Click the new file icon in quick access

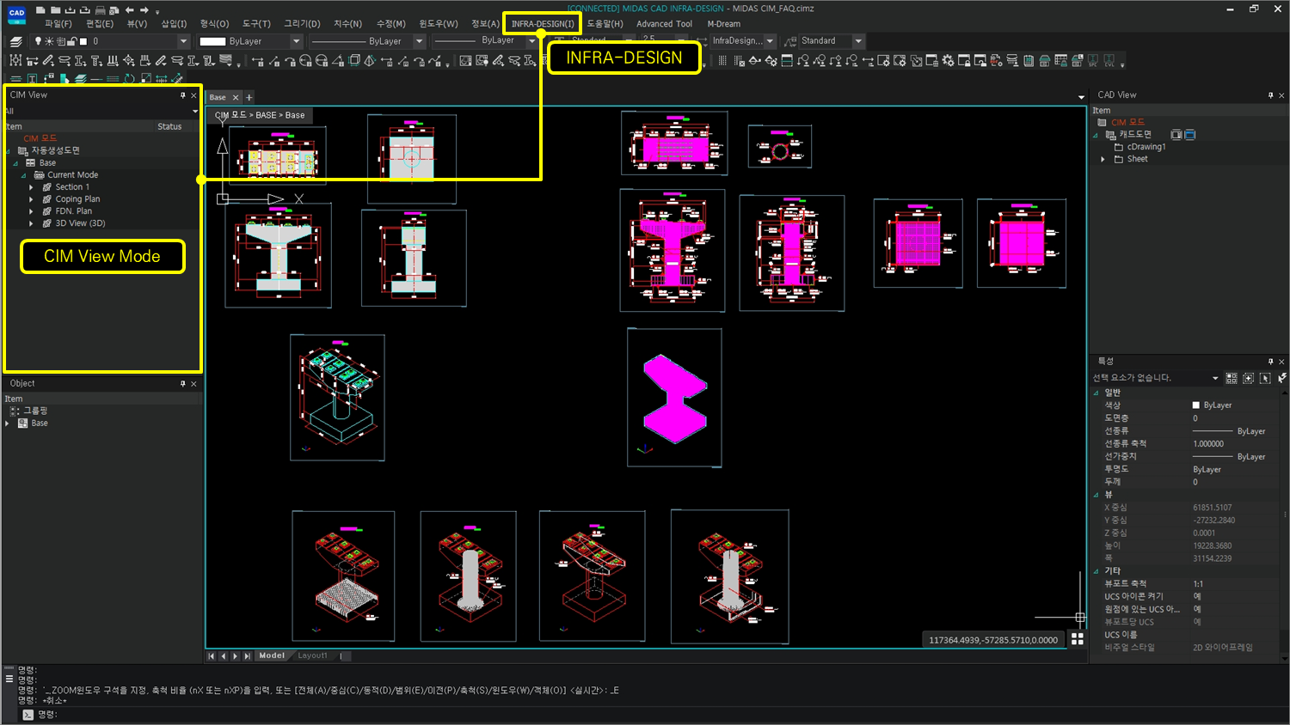[40, 9]
